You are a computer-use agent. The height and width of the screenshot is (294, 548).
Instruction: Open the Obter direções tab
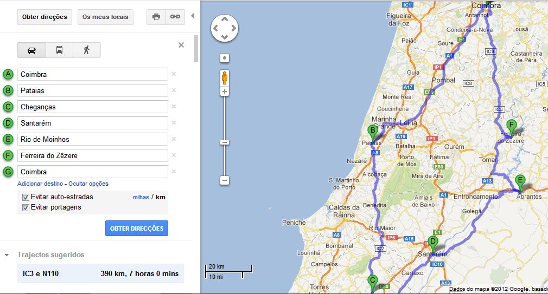point(44,17)
